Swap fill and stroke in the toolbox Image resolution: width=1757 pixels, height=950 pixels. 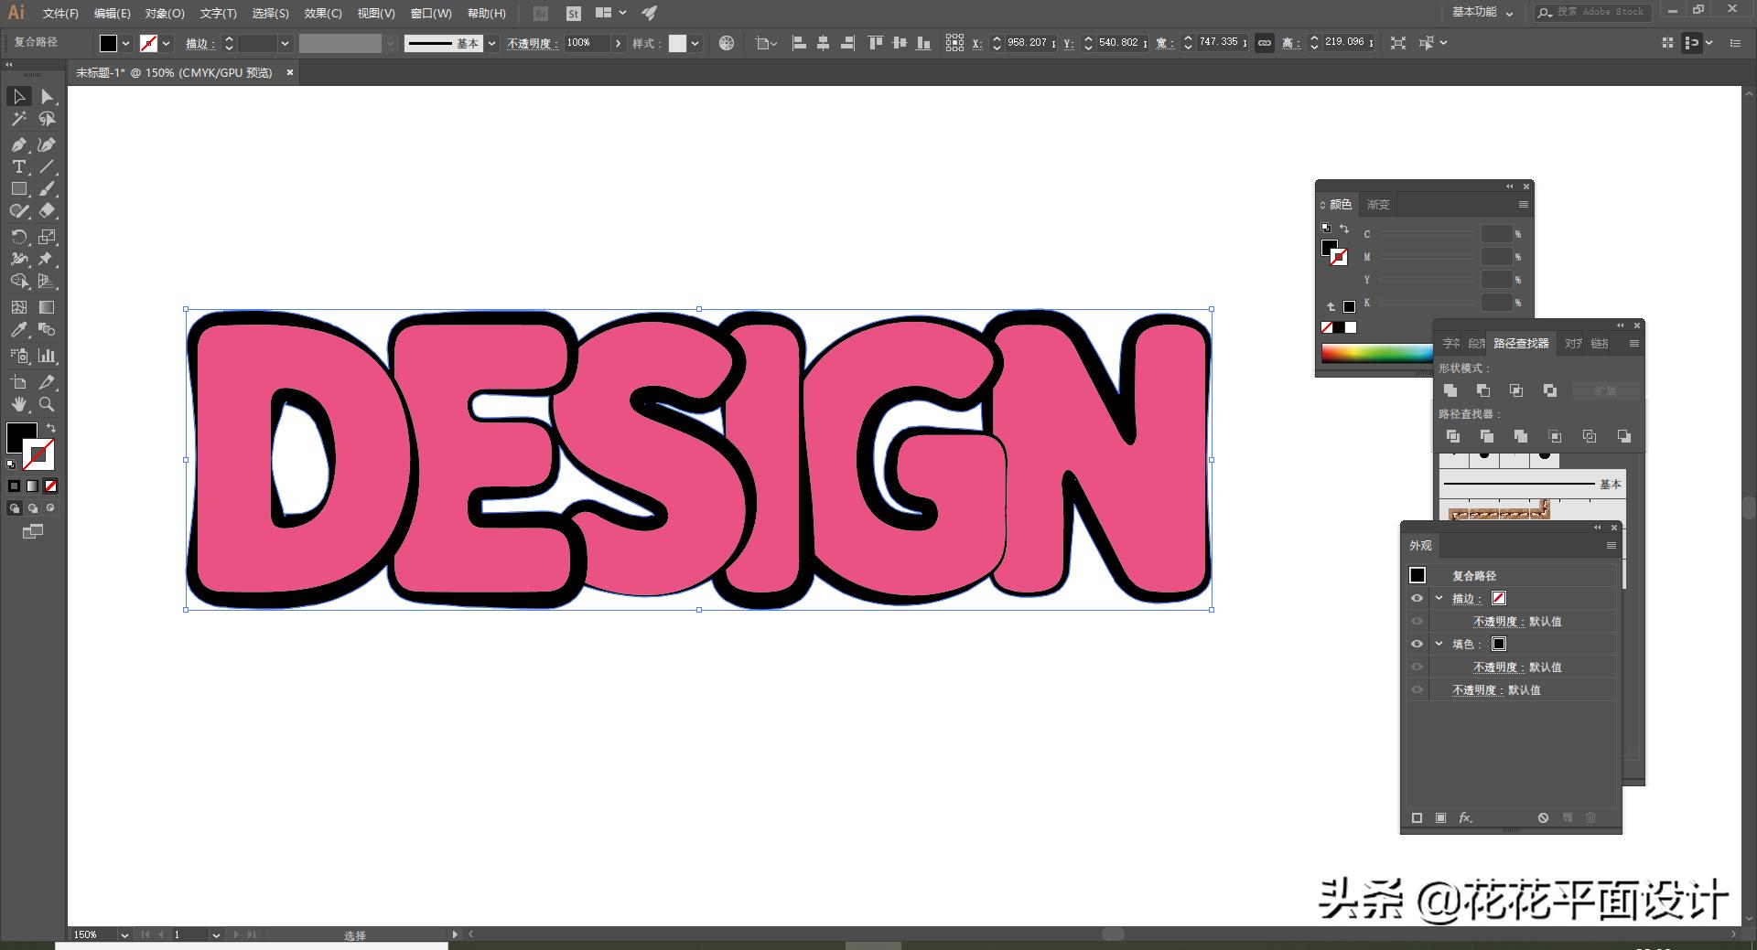click(x=51, y=428)
